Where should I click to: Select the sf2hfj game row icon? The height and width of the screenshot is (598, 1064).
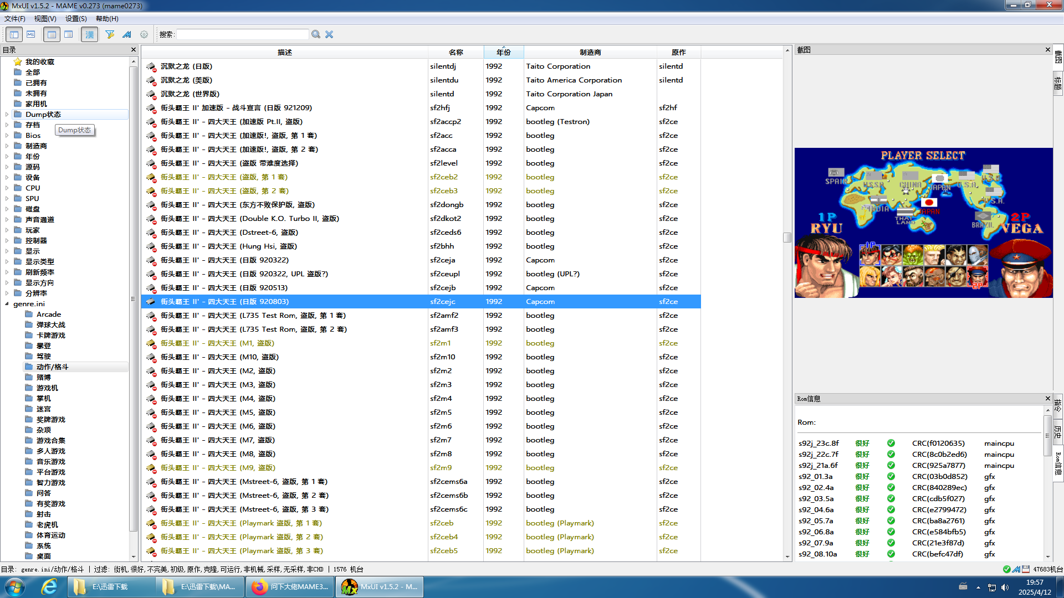click(151, 108)
